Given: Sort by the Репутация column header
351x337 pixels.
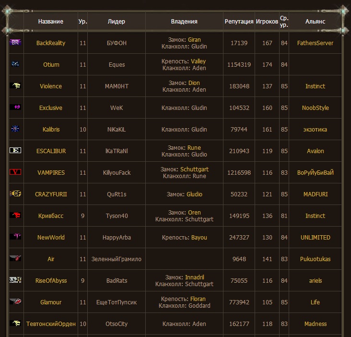Looking at the screenshot, I should [x=239, y=22].
